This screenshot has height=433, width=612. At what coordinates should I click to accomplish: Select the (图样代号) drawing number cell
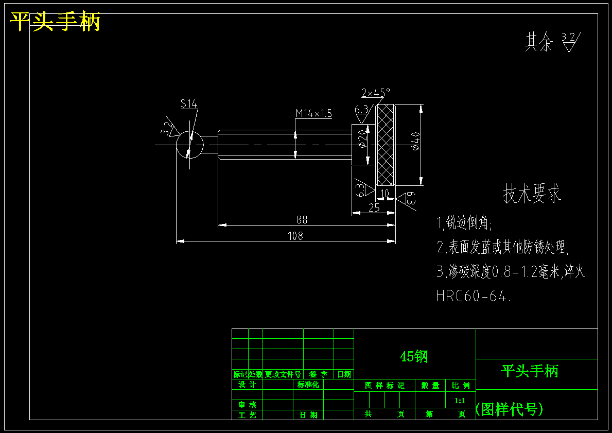tap(509, 409)
